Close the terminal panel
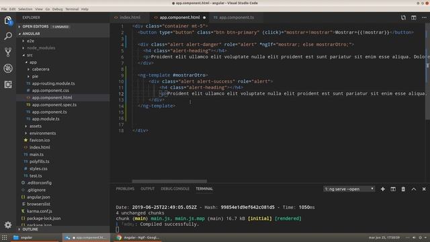 (424, 189)
